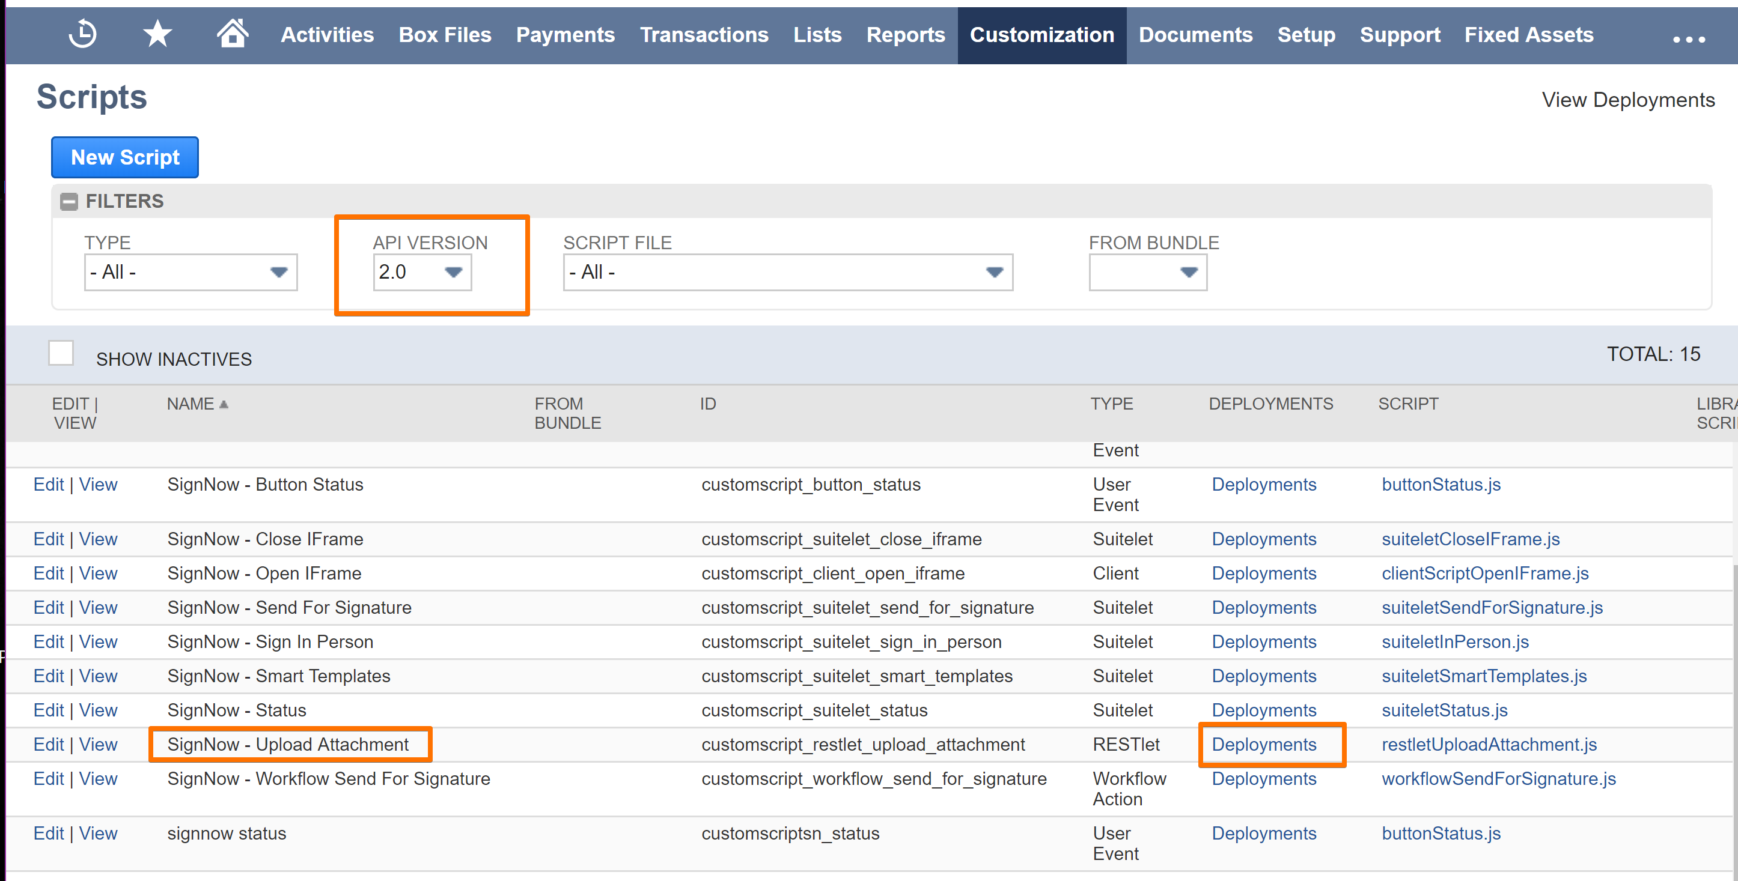Viewport: 1738px width, 881px height.
Task: Open the clientScriptOpenIFrame.js file link
Action: [x=1485, y=574]
